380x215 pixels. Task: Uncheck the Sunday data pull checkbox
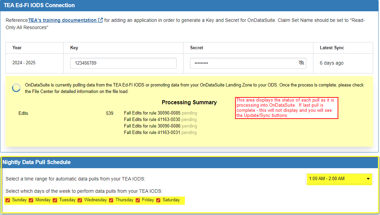8,200
